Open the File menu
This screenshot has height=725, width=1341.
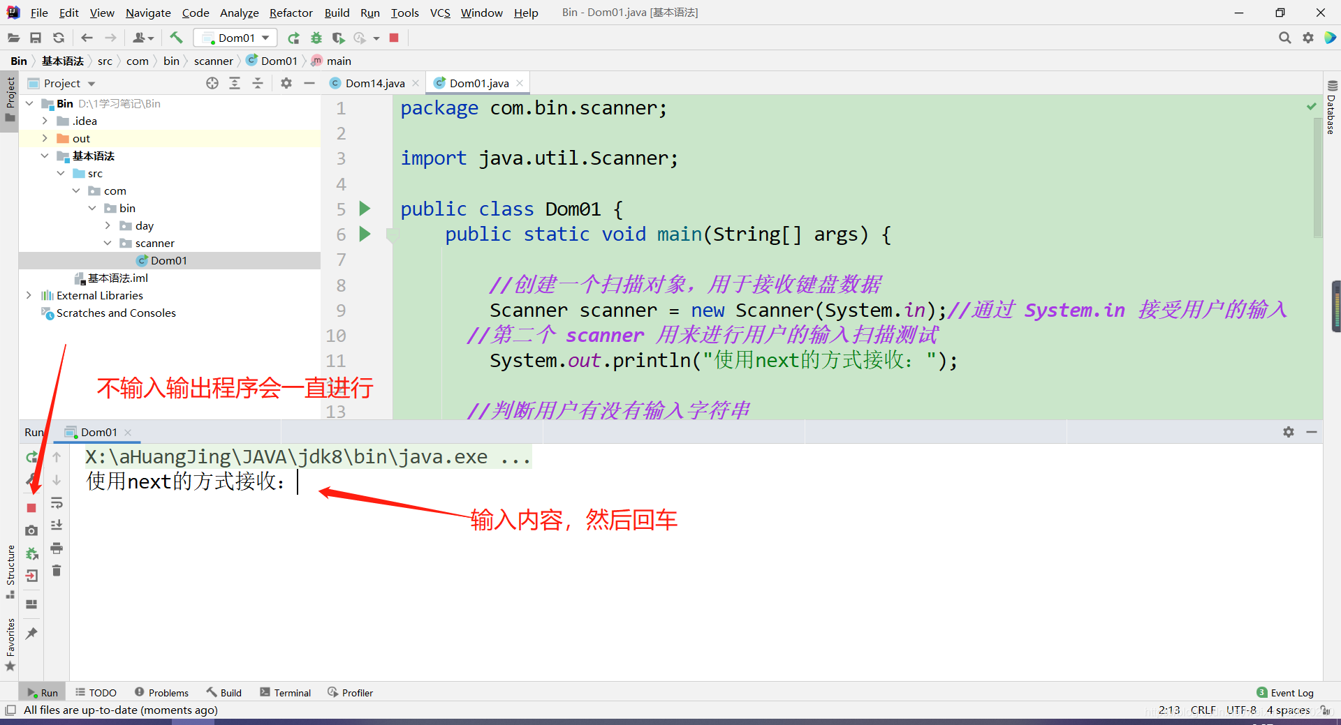(39, 13)
